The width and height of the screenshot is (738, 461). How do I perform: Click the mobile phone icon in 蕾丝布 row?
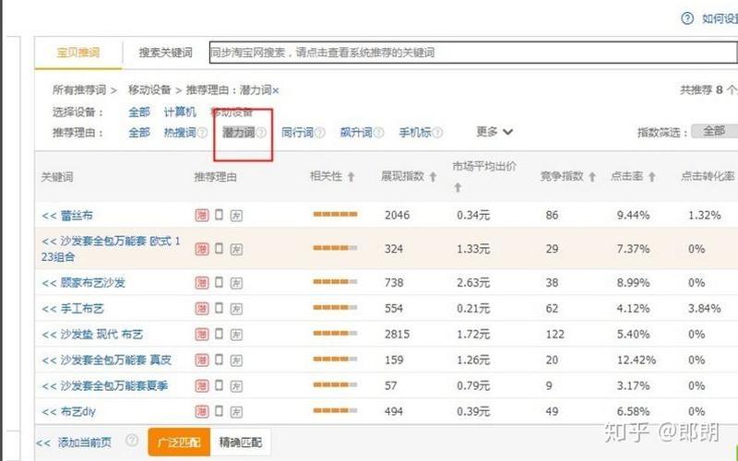coord(219,215)
